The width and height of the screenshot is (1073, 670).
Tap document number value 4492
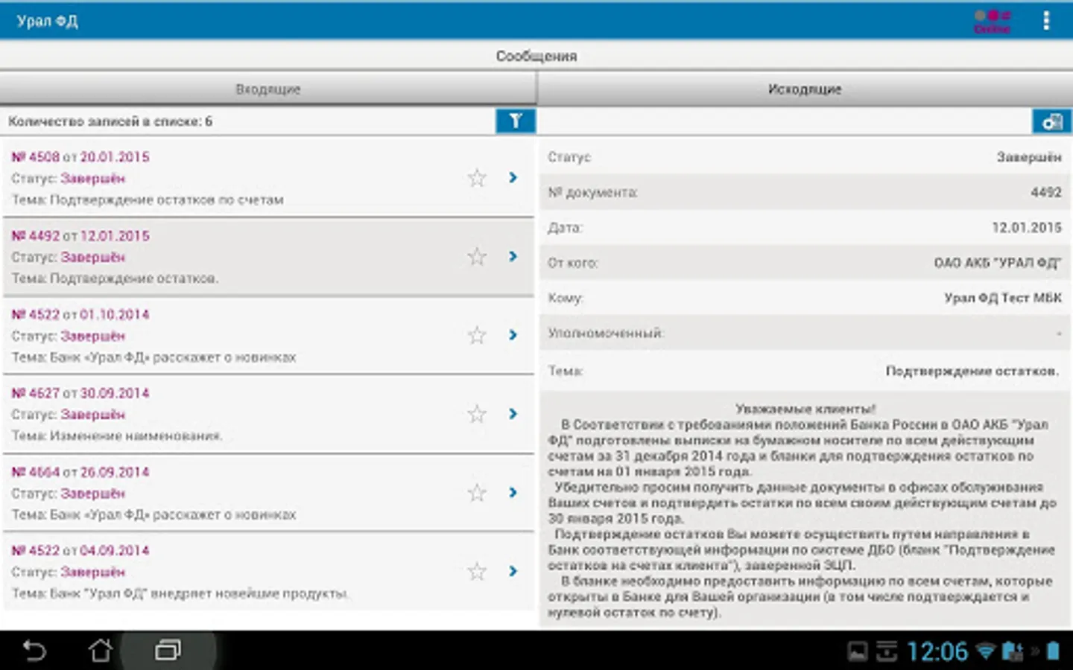(1046, 192)
